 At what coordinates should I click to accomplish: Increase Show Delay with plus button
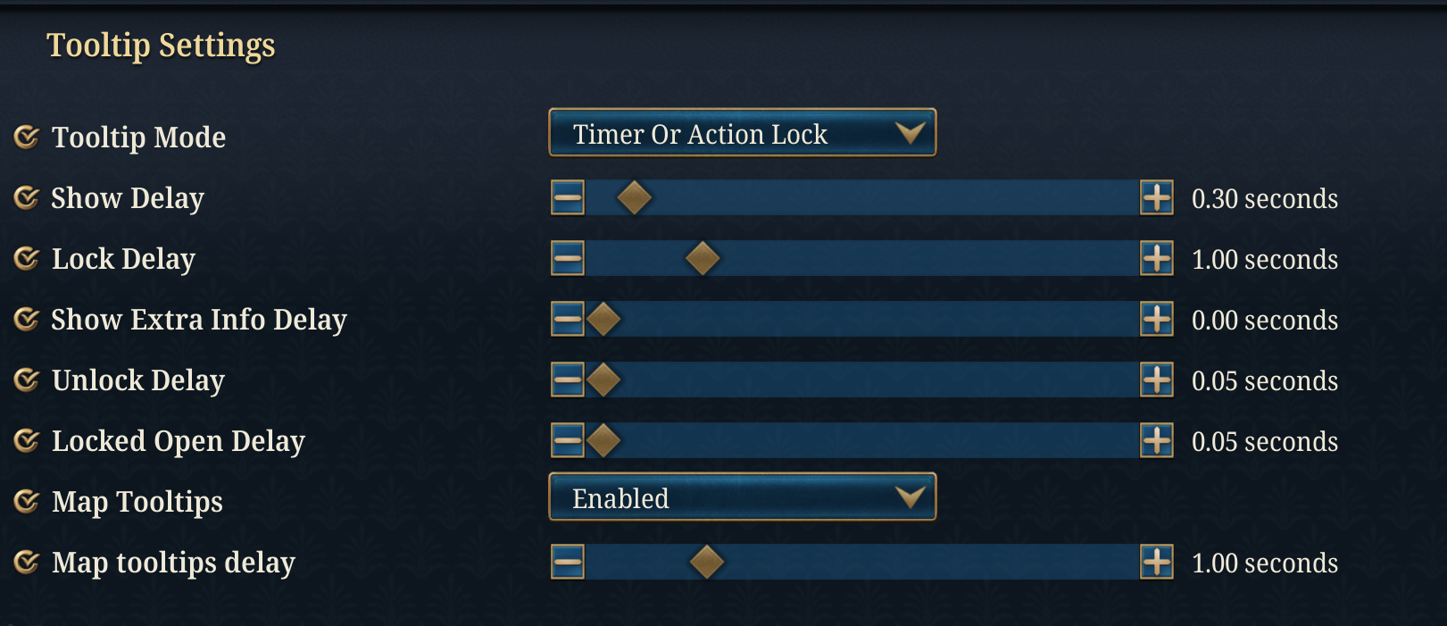pyautogui.click(x=1157, y=197)
